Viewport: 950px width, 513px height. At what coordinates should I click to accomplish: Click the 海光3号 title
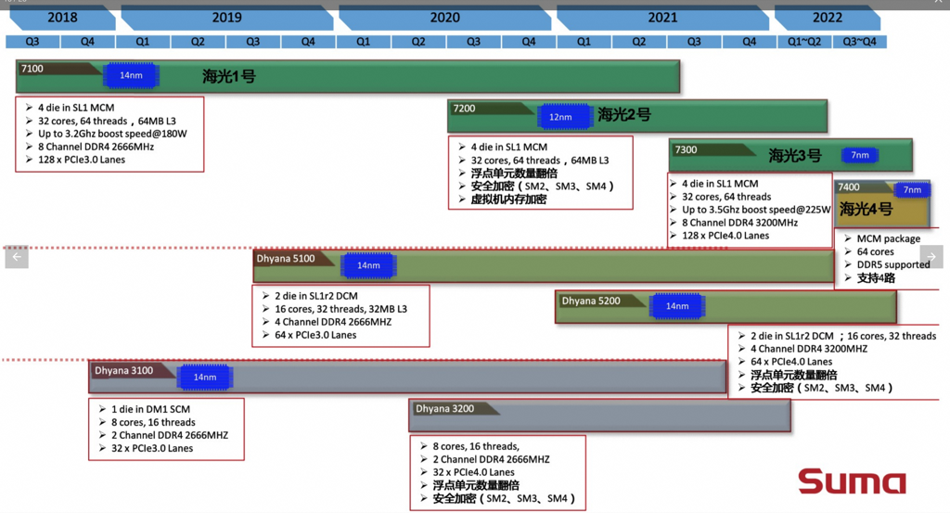click(795, 156)
